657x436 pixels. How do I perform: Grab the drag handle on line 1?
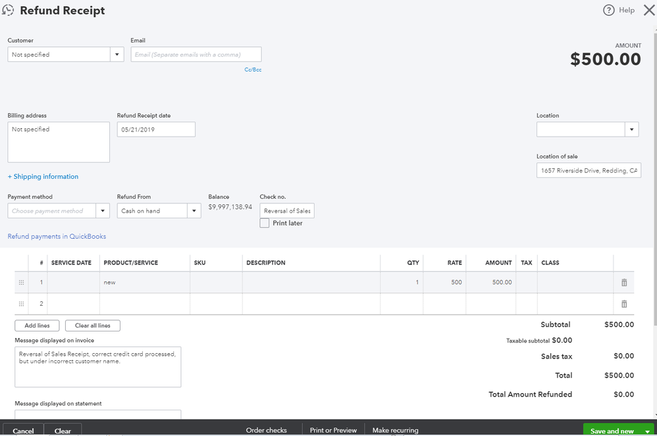[x=21, y=283]
